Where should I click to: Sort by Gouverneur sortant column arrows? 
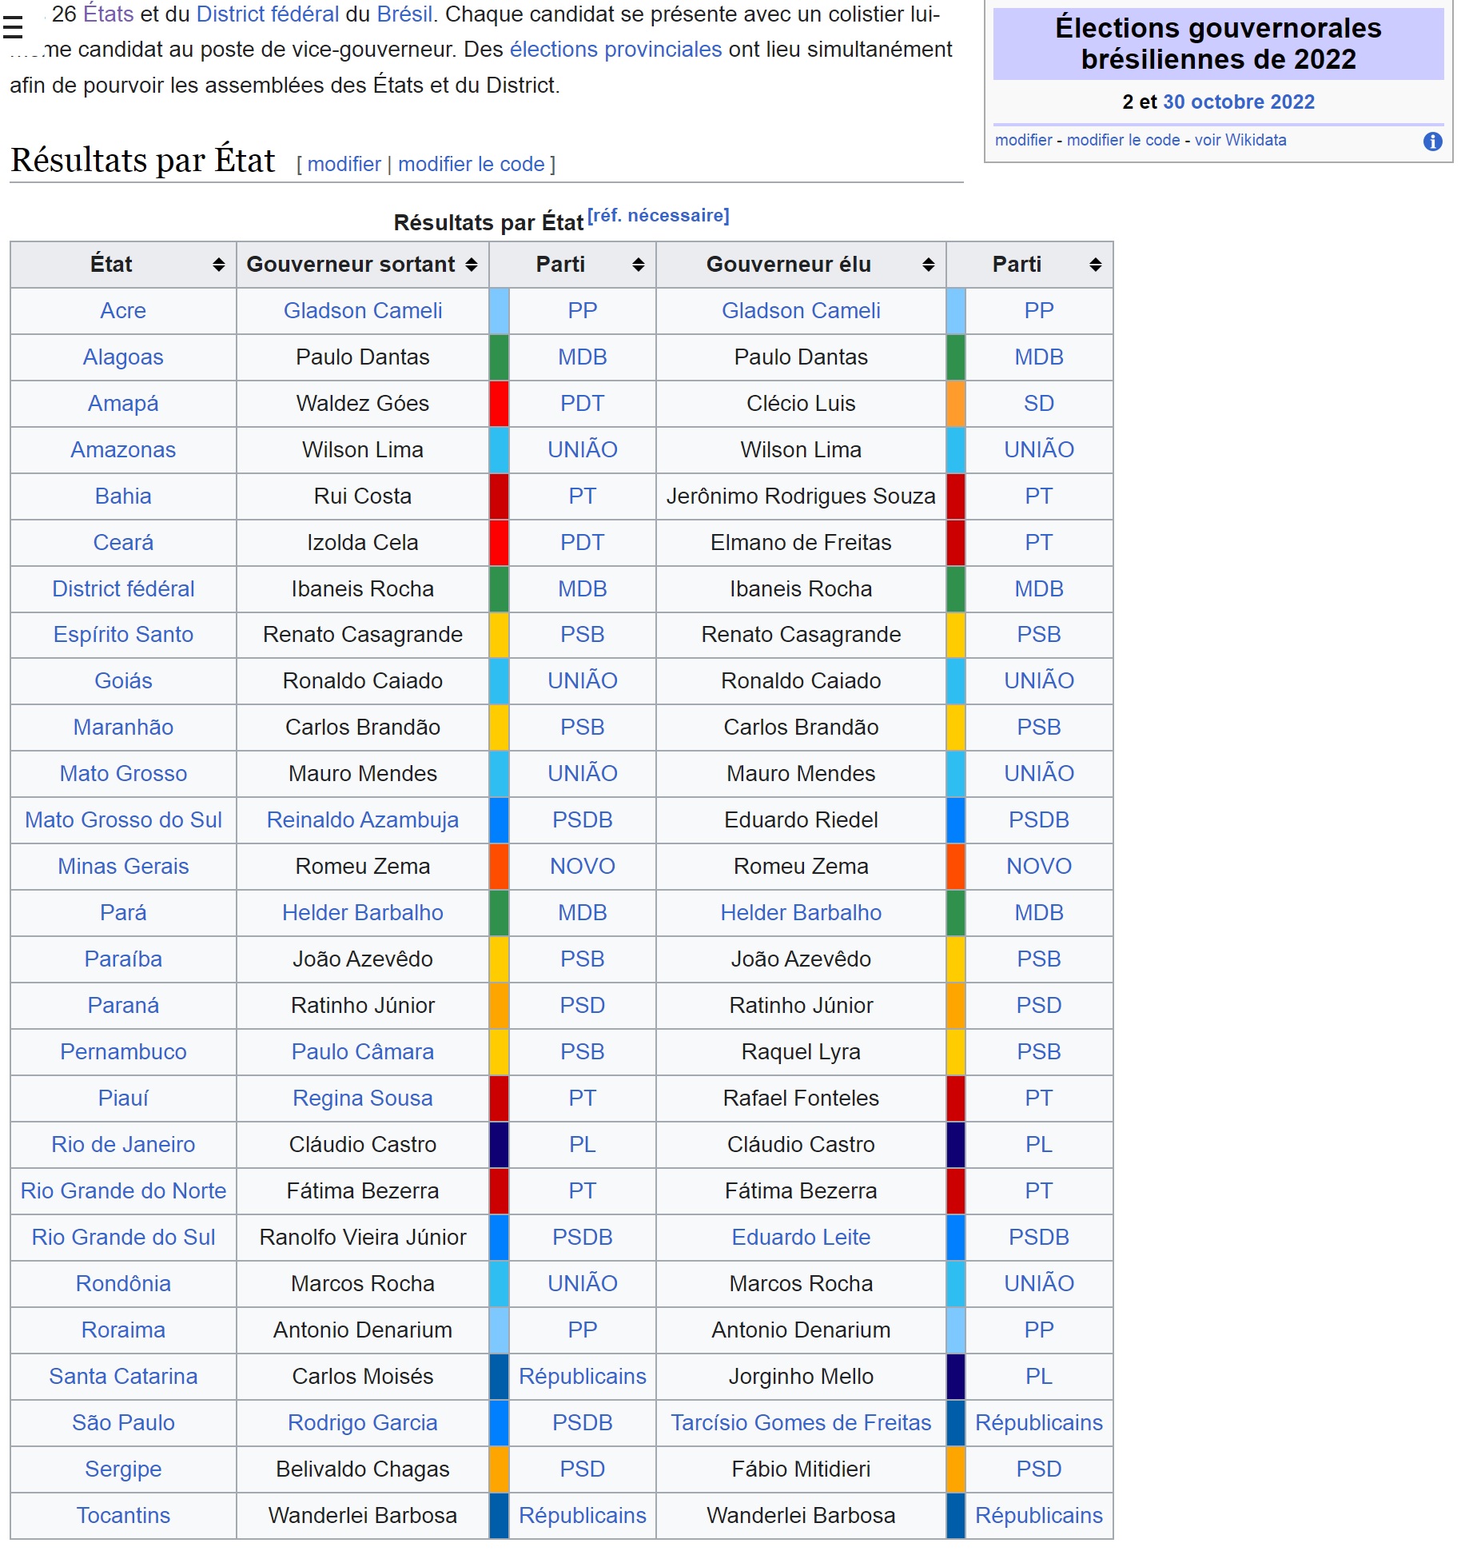(472, 265)
